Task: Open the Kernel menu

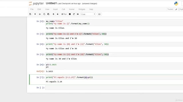Action: coord(72,9)
